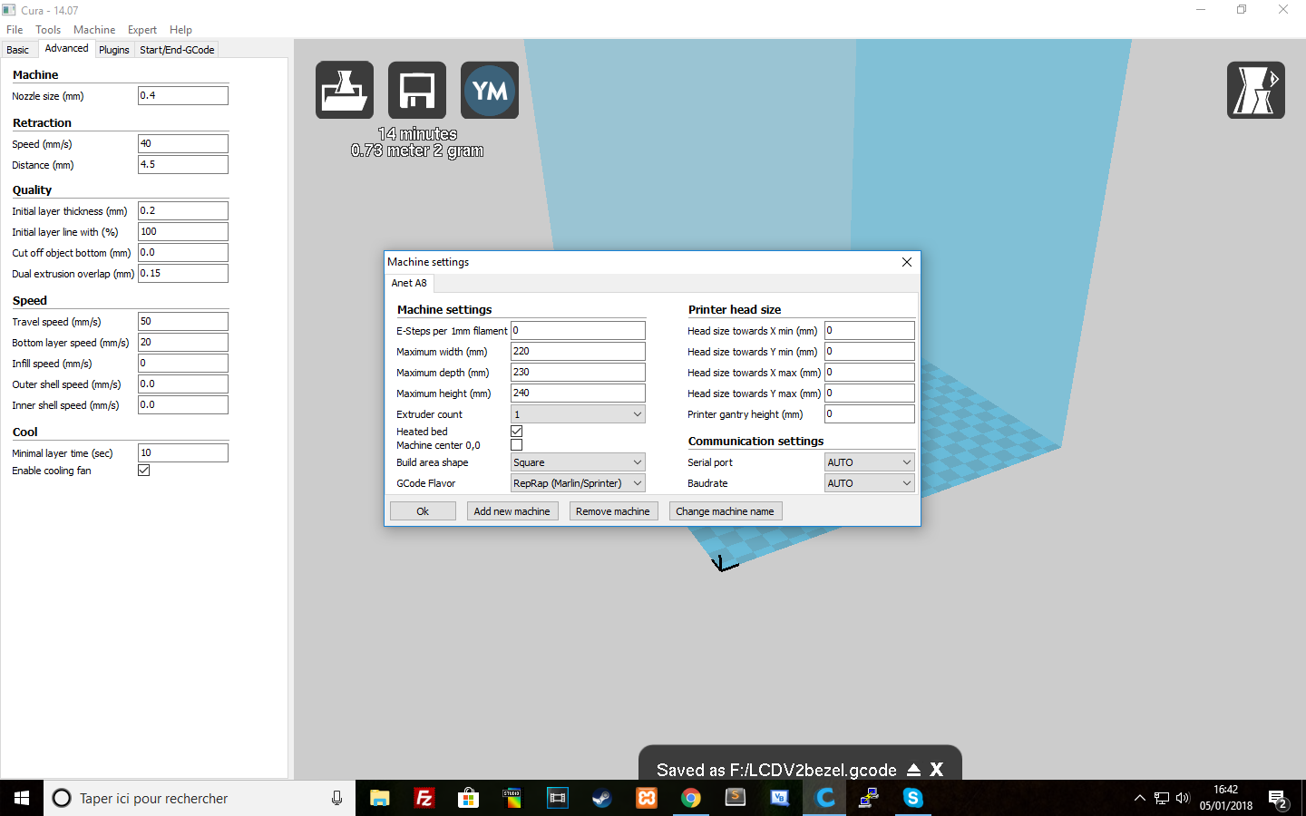This screenshot has width=1306, height=816.
Task: Click the Maximum depth input field
Action: [x=578, y=372]
